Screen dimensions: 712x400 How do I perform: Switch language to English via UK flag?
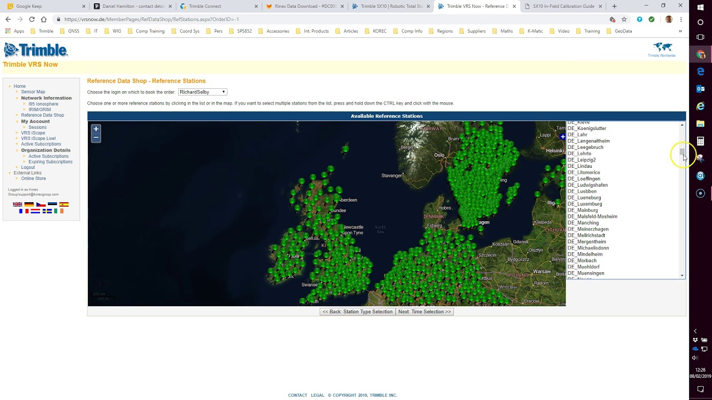(x=17, y=204)
